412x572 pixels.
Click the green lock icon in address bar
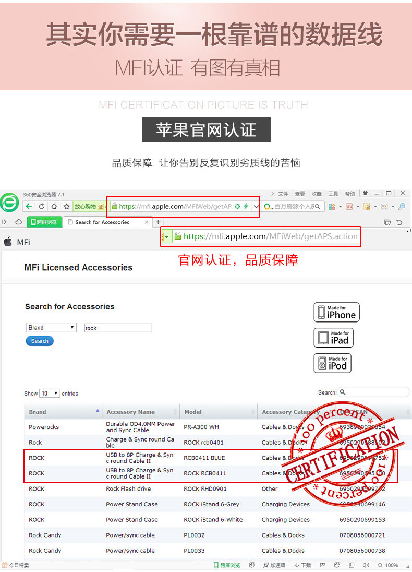tap(115, 207)
